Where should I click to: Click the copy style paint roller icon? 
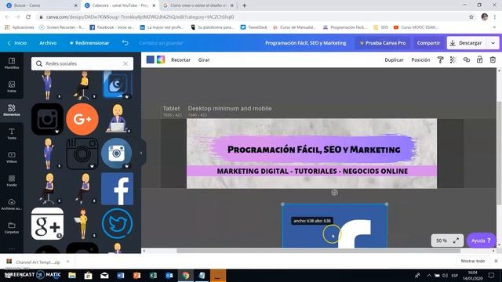(x=440, y=60)
